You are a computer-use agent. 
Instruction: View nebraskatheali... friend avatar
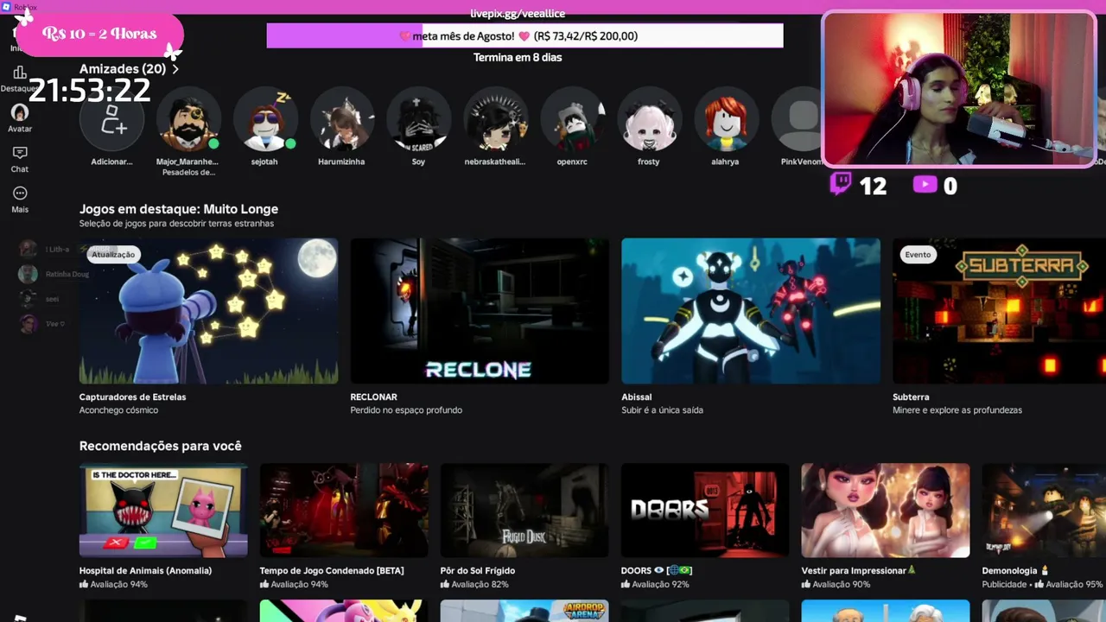(495, 119)
